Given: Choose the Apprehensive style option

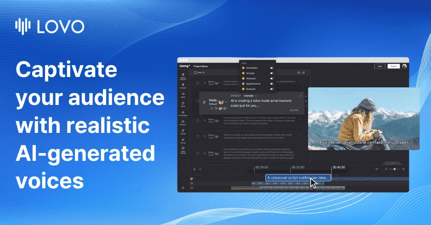Looking at the screenshot, I should 253,83.
